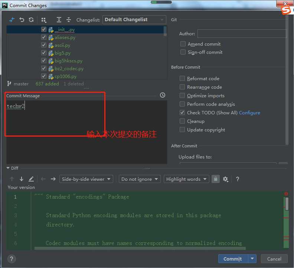Compare previous file with left arrow

click(43, 179)
